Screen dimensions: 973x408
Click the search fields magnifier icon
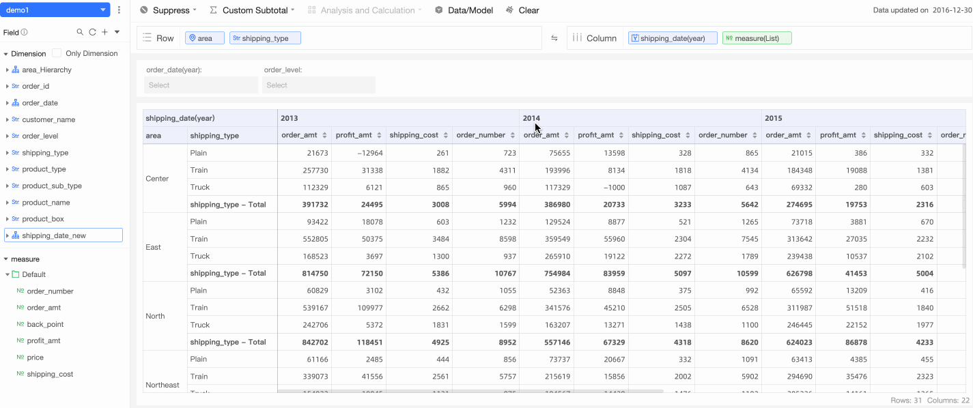tap(80, 32)
